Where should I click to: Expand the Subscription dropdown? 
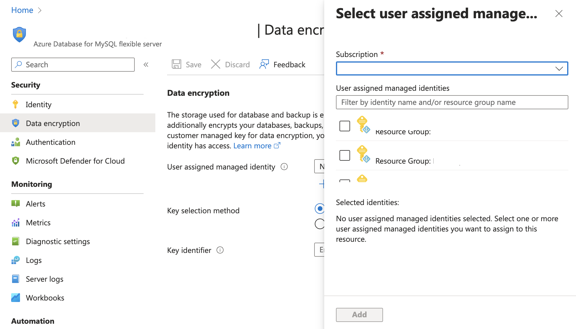tap(452, 68)
